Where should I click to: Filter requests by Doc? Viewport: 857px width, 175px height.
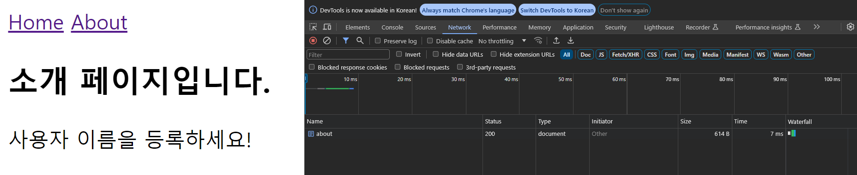585,54
